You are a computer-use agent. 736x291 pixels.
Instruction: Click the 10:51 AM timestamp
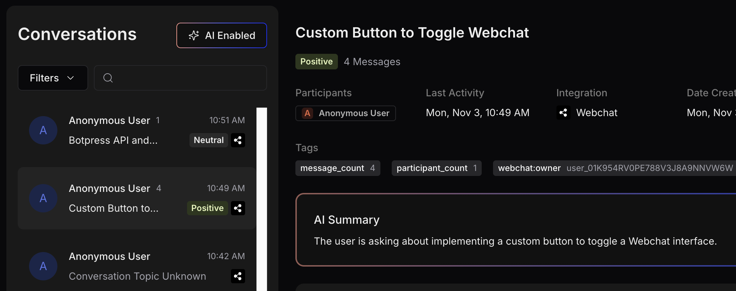227,120
